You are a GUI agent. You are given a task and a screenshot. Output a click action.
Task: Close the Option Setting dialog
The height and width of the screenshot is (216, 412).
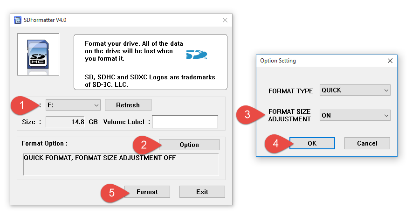pos(390,61)
